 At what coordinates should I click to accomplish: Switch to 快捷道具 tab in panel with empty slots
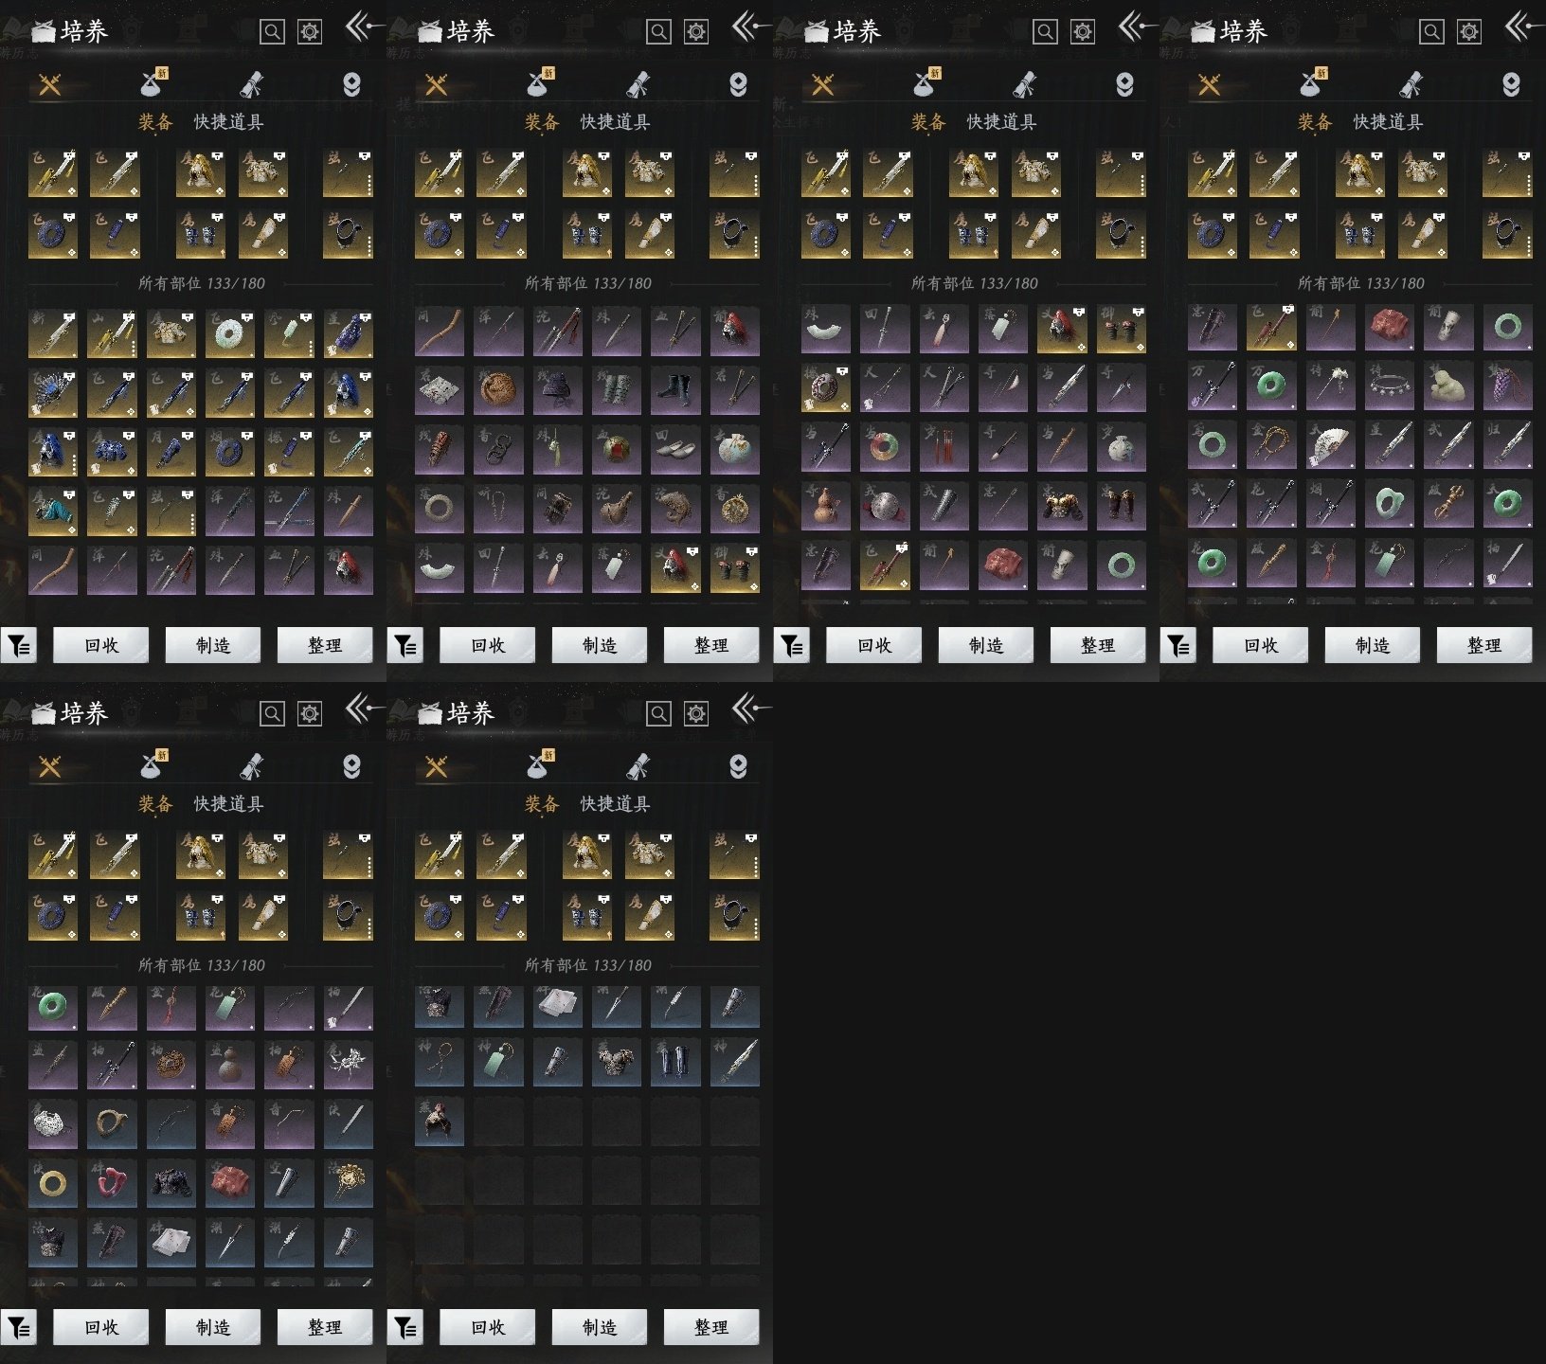click(x=615, y=804)
